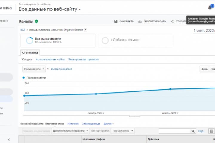Open the 'Все данные по веб-сайту' view selector
Screen dimensions: 215x143
pos(50,9)
